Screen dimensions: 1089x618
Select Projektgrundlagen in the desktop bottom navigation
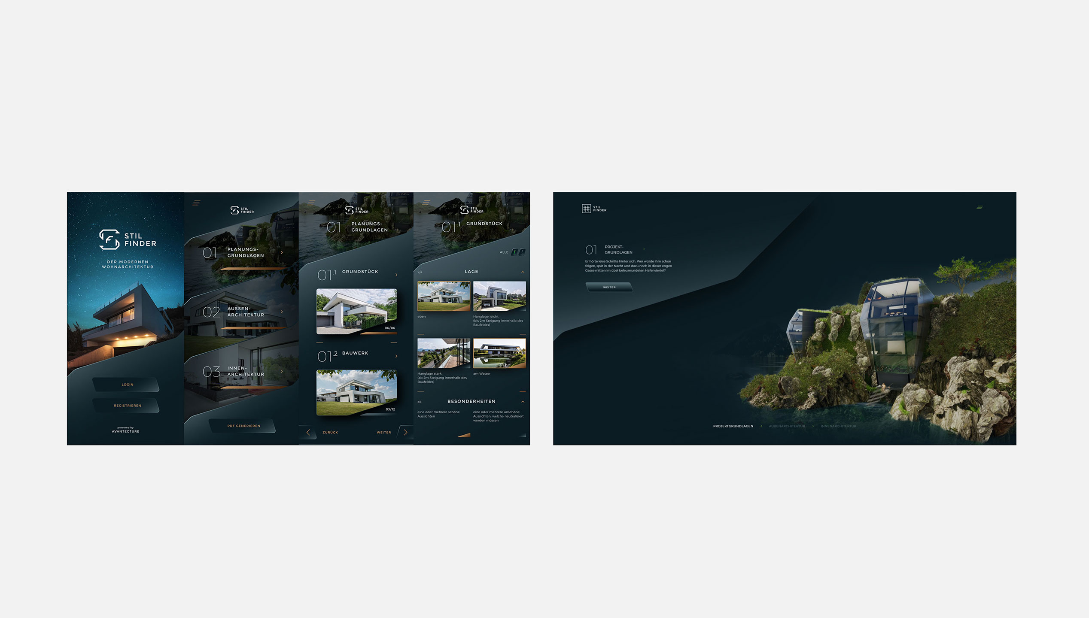coord(733,426)
